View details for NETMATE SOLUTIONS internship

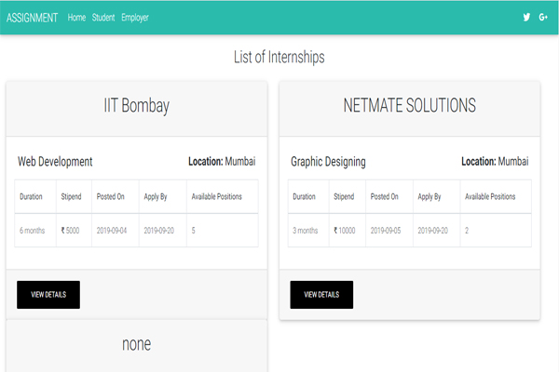pos(321,295)
